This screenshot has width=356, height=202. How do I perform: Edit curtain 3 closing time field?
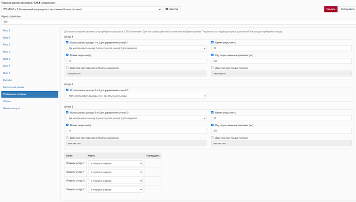pos(136,131)
